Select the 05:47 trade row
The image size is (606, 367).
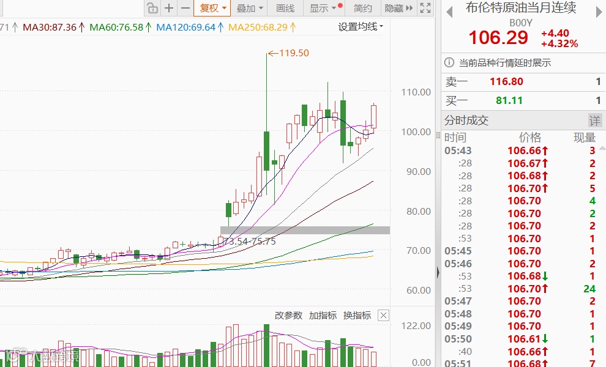(x=520, y=301)
